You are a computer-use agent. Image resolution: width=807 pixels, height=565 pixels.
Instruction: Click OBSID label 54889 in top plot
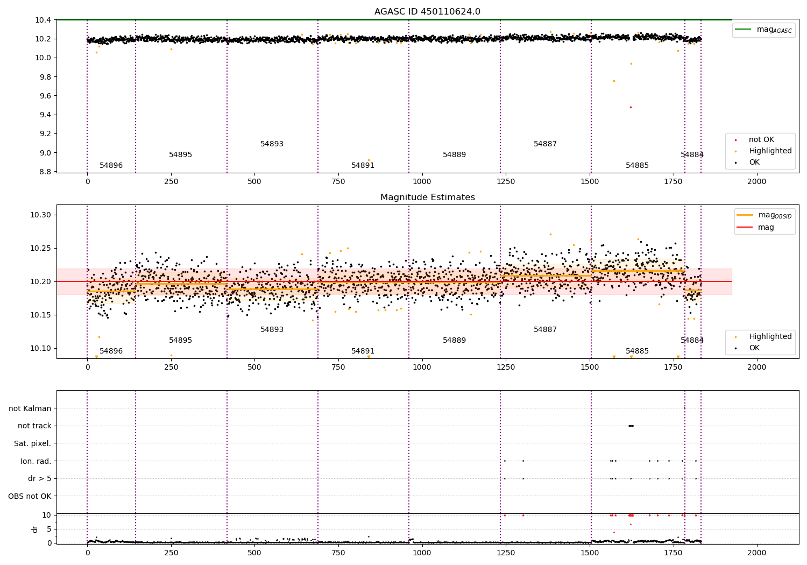coord(455,155)
